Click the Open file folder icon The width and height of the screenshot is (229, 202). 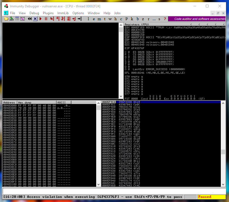6,19
